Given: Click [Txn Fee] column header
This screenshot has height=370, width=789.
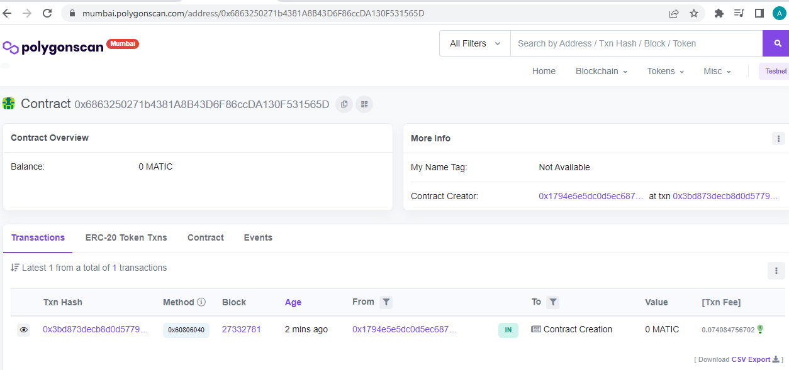Looking at the screenshot, I should [721, 302].
